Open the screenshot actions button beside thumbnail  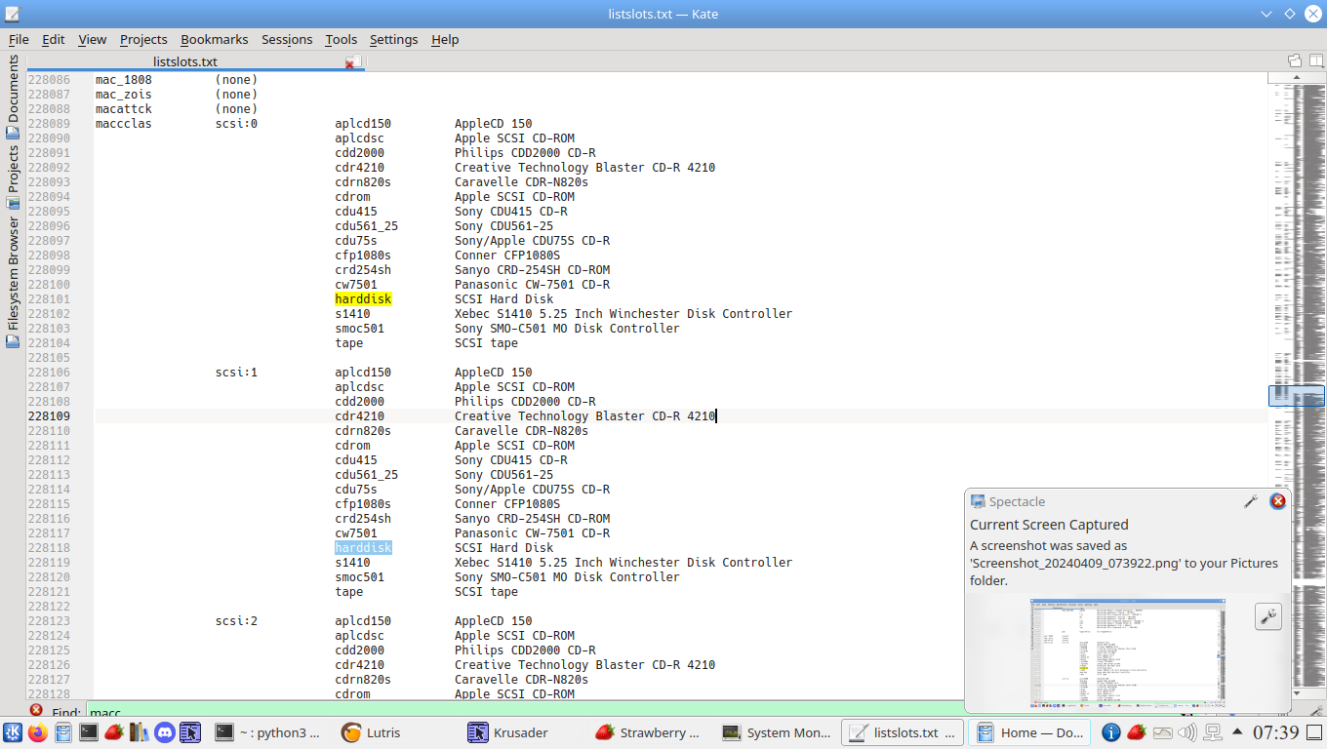pos(1267,616)
